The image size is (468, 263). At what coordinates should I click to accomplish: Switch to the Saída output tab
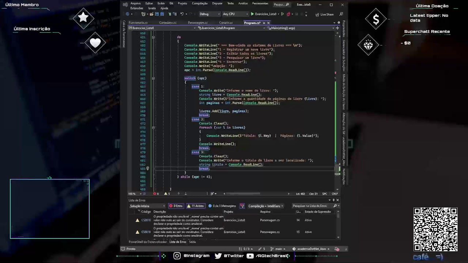tap(192, 242)
